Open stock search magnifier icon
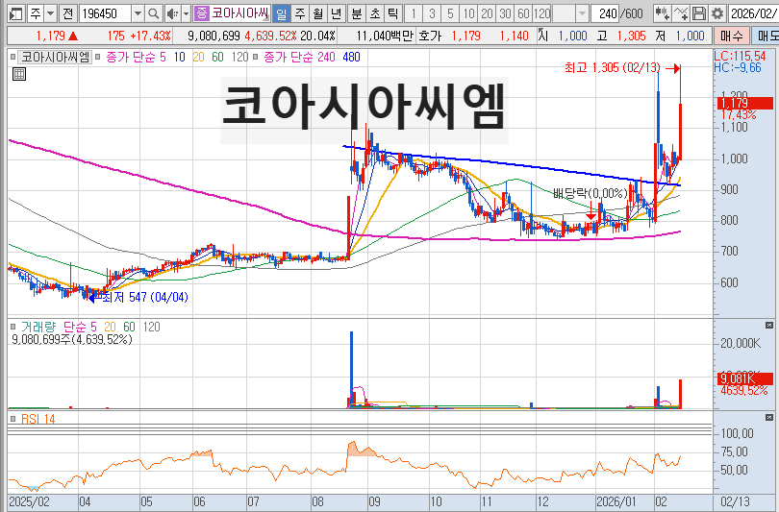 coord(154,13)
